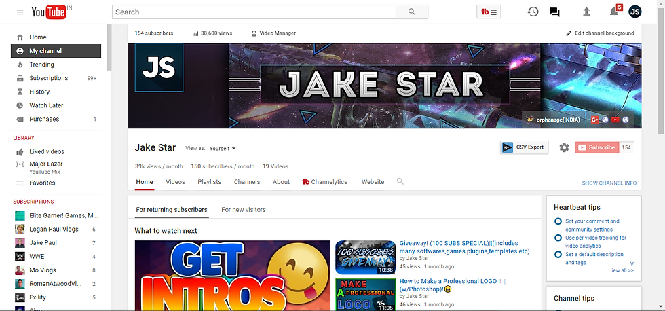
Task: Open the TubeBuddy menu button
Action: tap(489, 12)
